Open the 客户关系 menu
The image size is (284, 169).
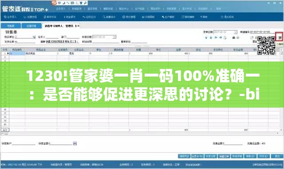(187, 9)
